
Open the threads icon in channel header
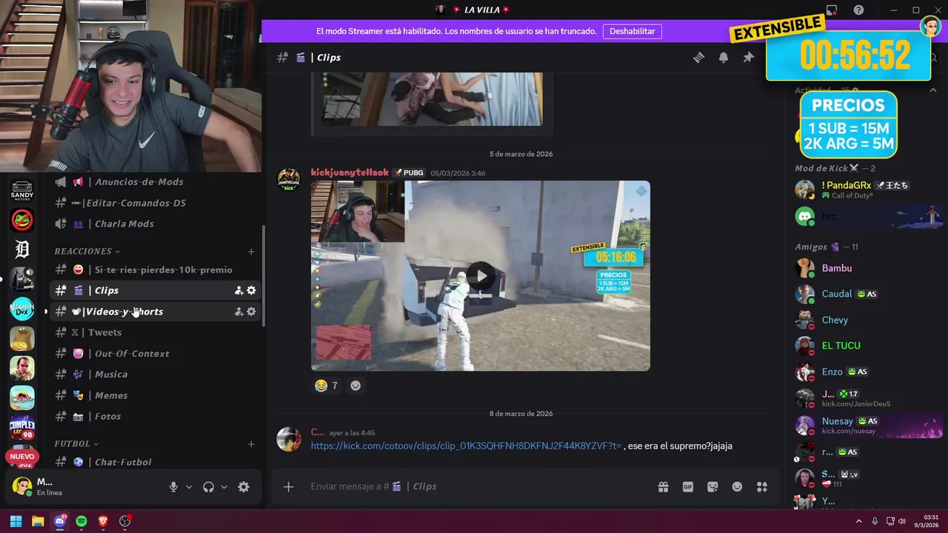point(698,58)
